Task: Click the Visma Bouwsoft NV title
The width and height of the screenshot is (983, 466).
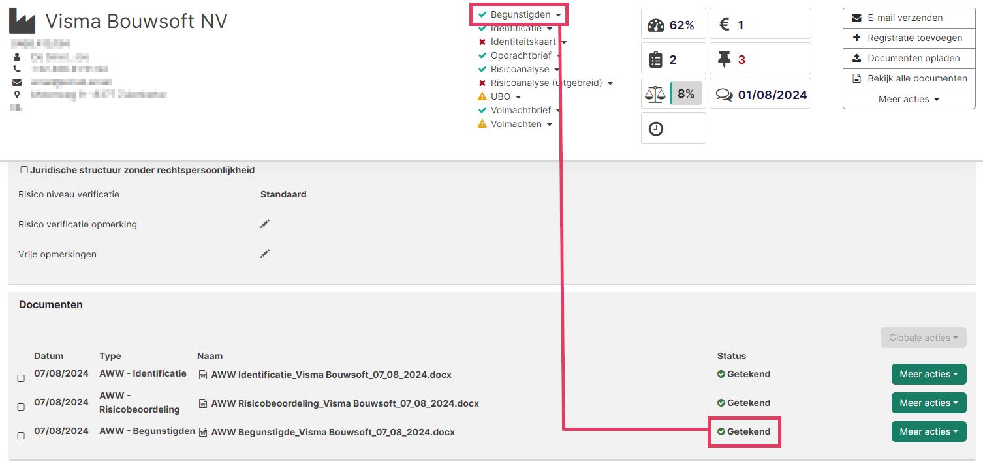Action: [136, 21]
